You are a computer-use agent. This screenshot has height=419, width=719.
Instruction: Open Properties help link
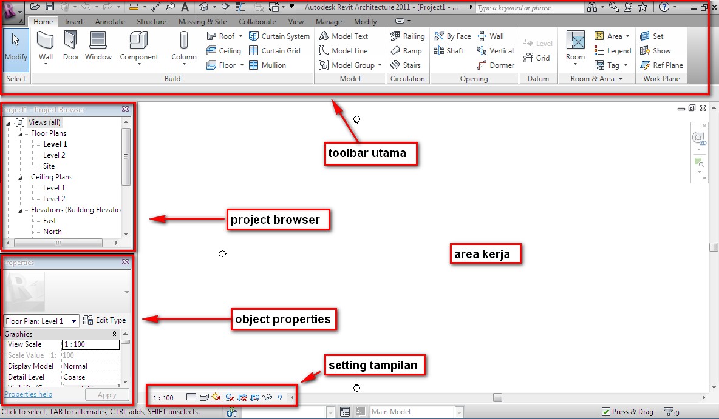(29, 394)
